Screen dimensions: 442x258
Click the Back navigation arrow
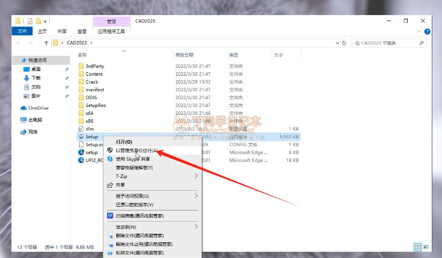point(19,43)
